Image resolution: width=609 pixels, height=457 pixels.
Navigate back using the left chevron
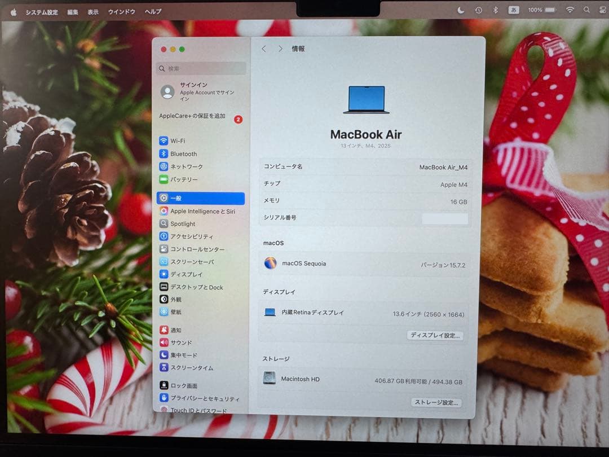click(x=264, y=49)
